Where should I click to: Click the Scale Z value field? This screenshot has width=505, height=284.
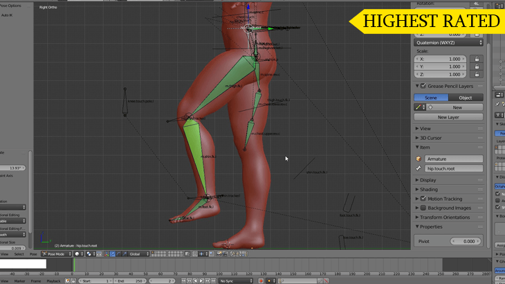(440, 75)
